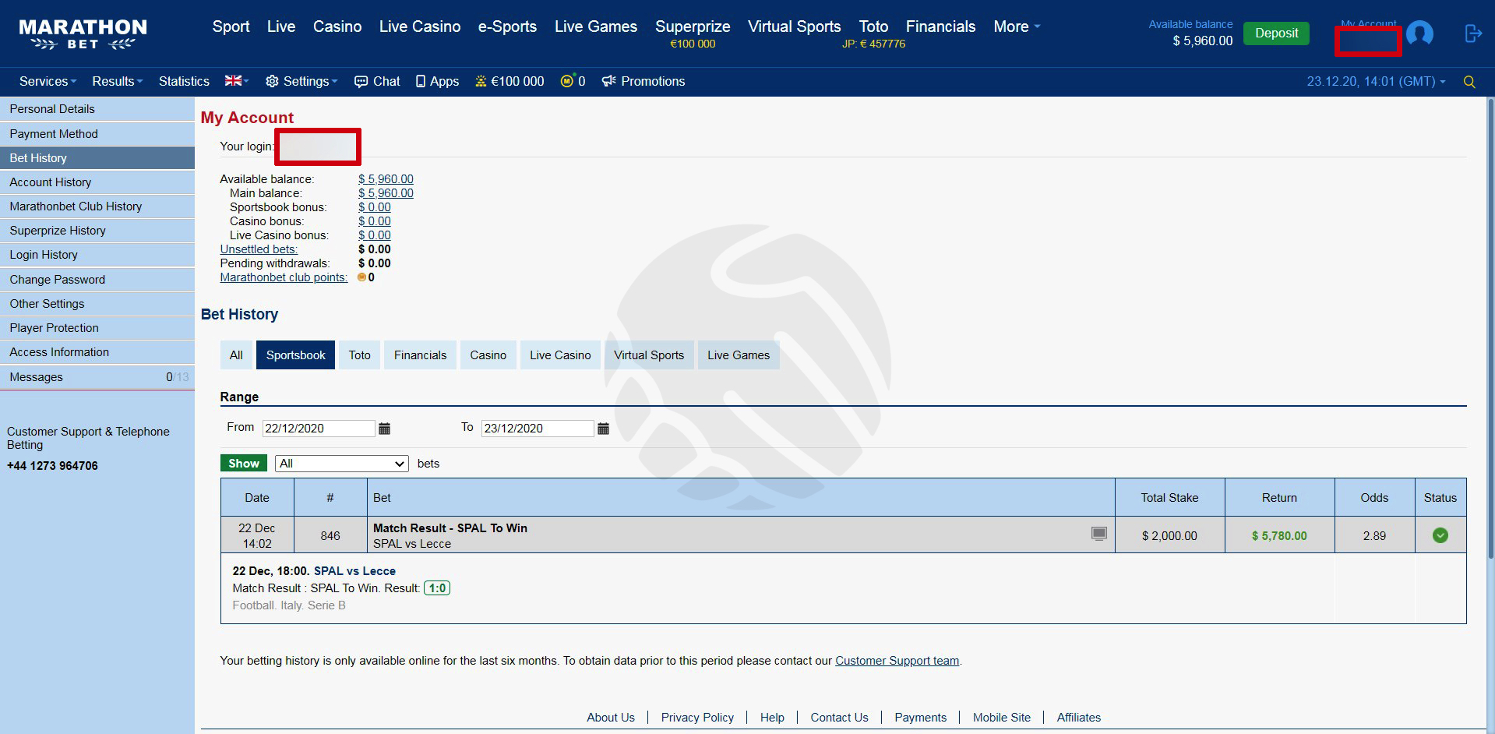
Task: Open the Sport section
Action: tap(231, 26)
